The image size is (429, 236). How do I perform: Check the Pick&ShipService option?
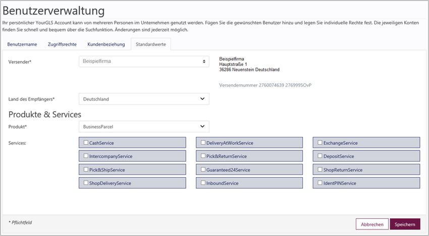point(86,170)
